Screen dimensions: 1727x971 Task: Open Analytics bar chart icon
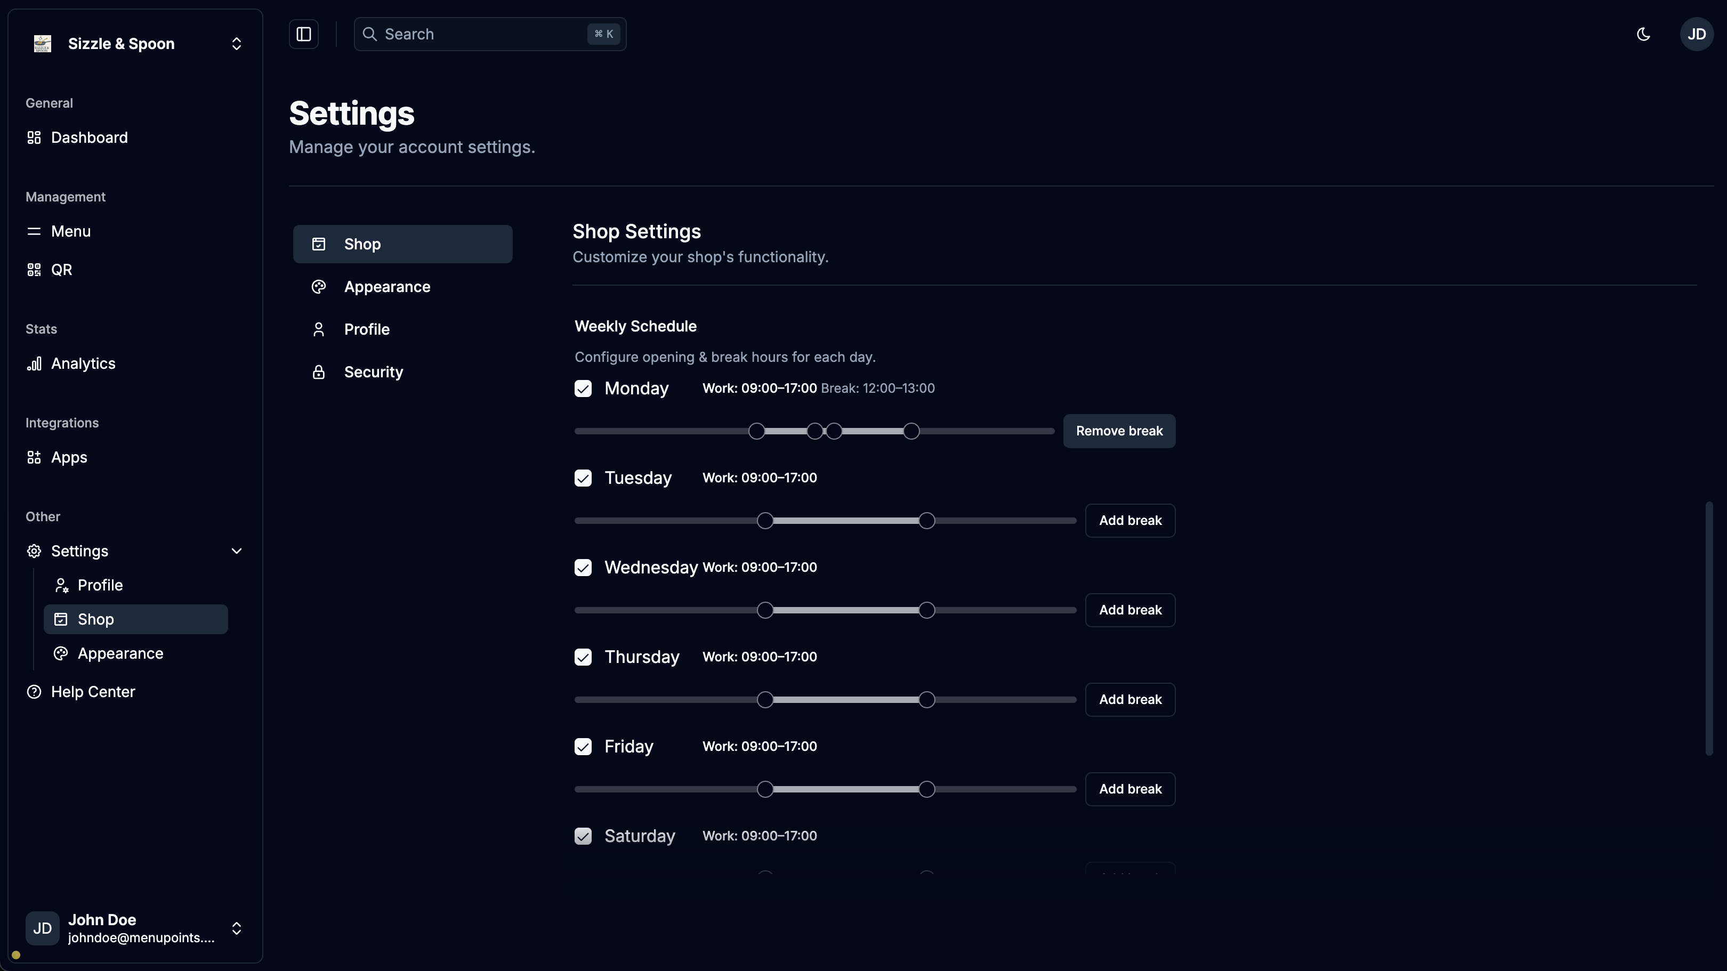pos(34,363)
